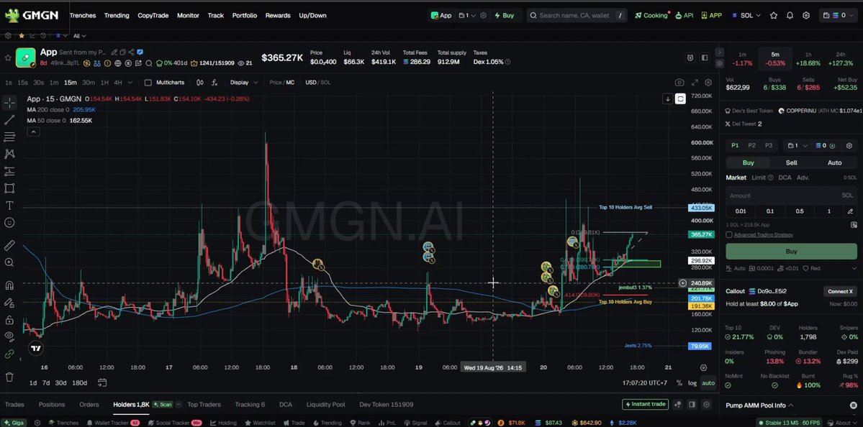Click the Amount input field
Screen dimensions: 863x427
tap(791, 196)
